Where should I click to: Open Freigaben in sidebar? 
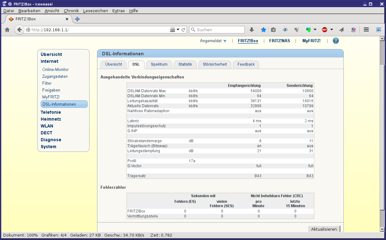[51, 90]
